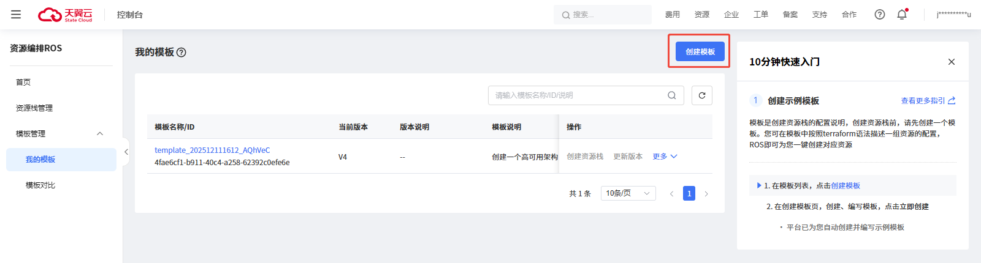Open the 工单 top menu

(x=761, y=15)
